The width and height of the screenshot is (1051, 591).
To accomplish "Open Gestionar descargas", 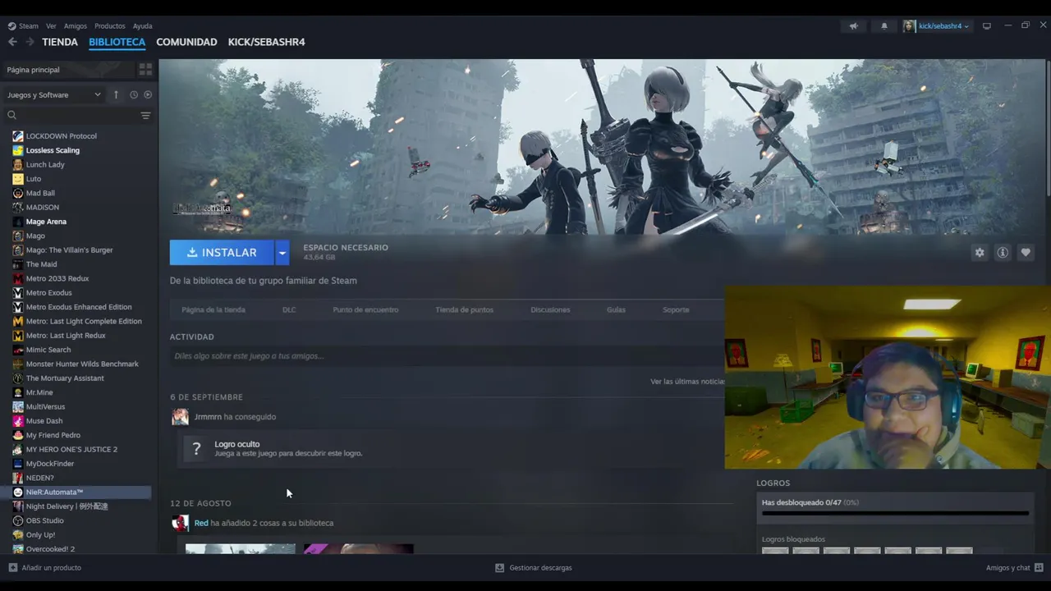I will (x=534, y=568).
